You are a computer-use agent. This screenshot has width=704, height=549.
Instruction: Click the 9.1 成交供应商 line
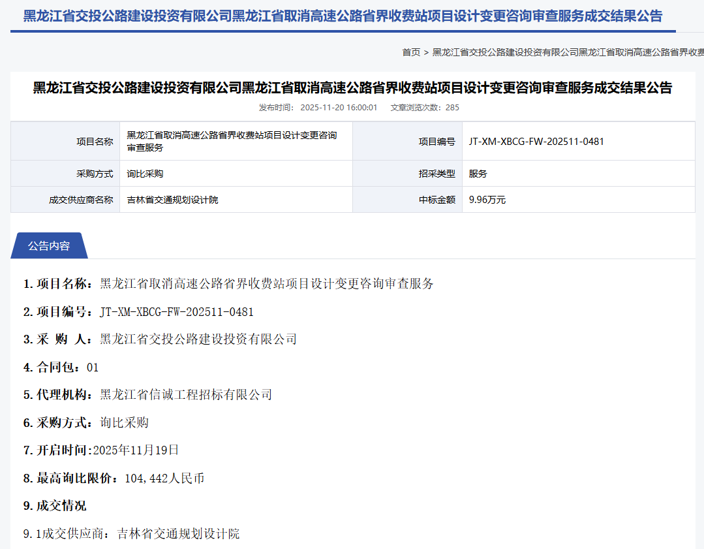point(131,534)
